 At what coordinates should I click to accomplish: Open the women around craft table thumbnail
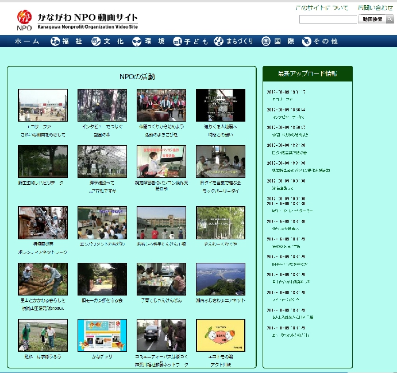161,279
